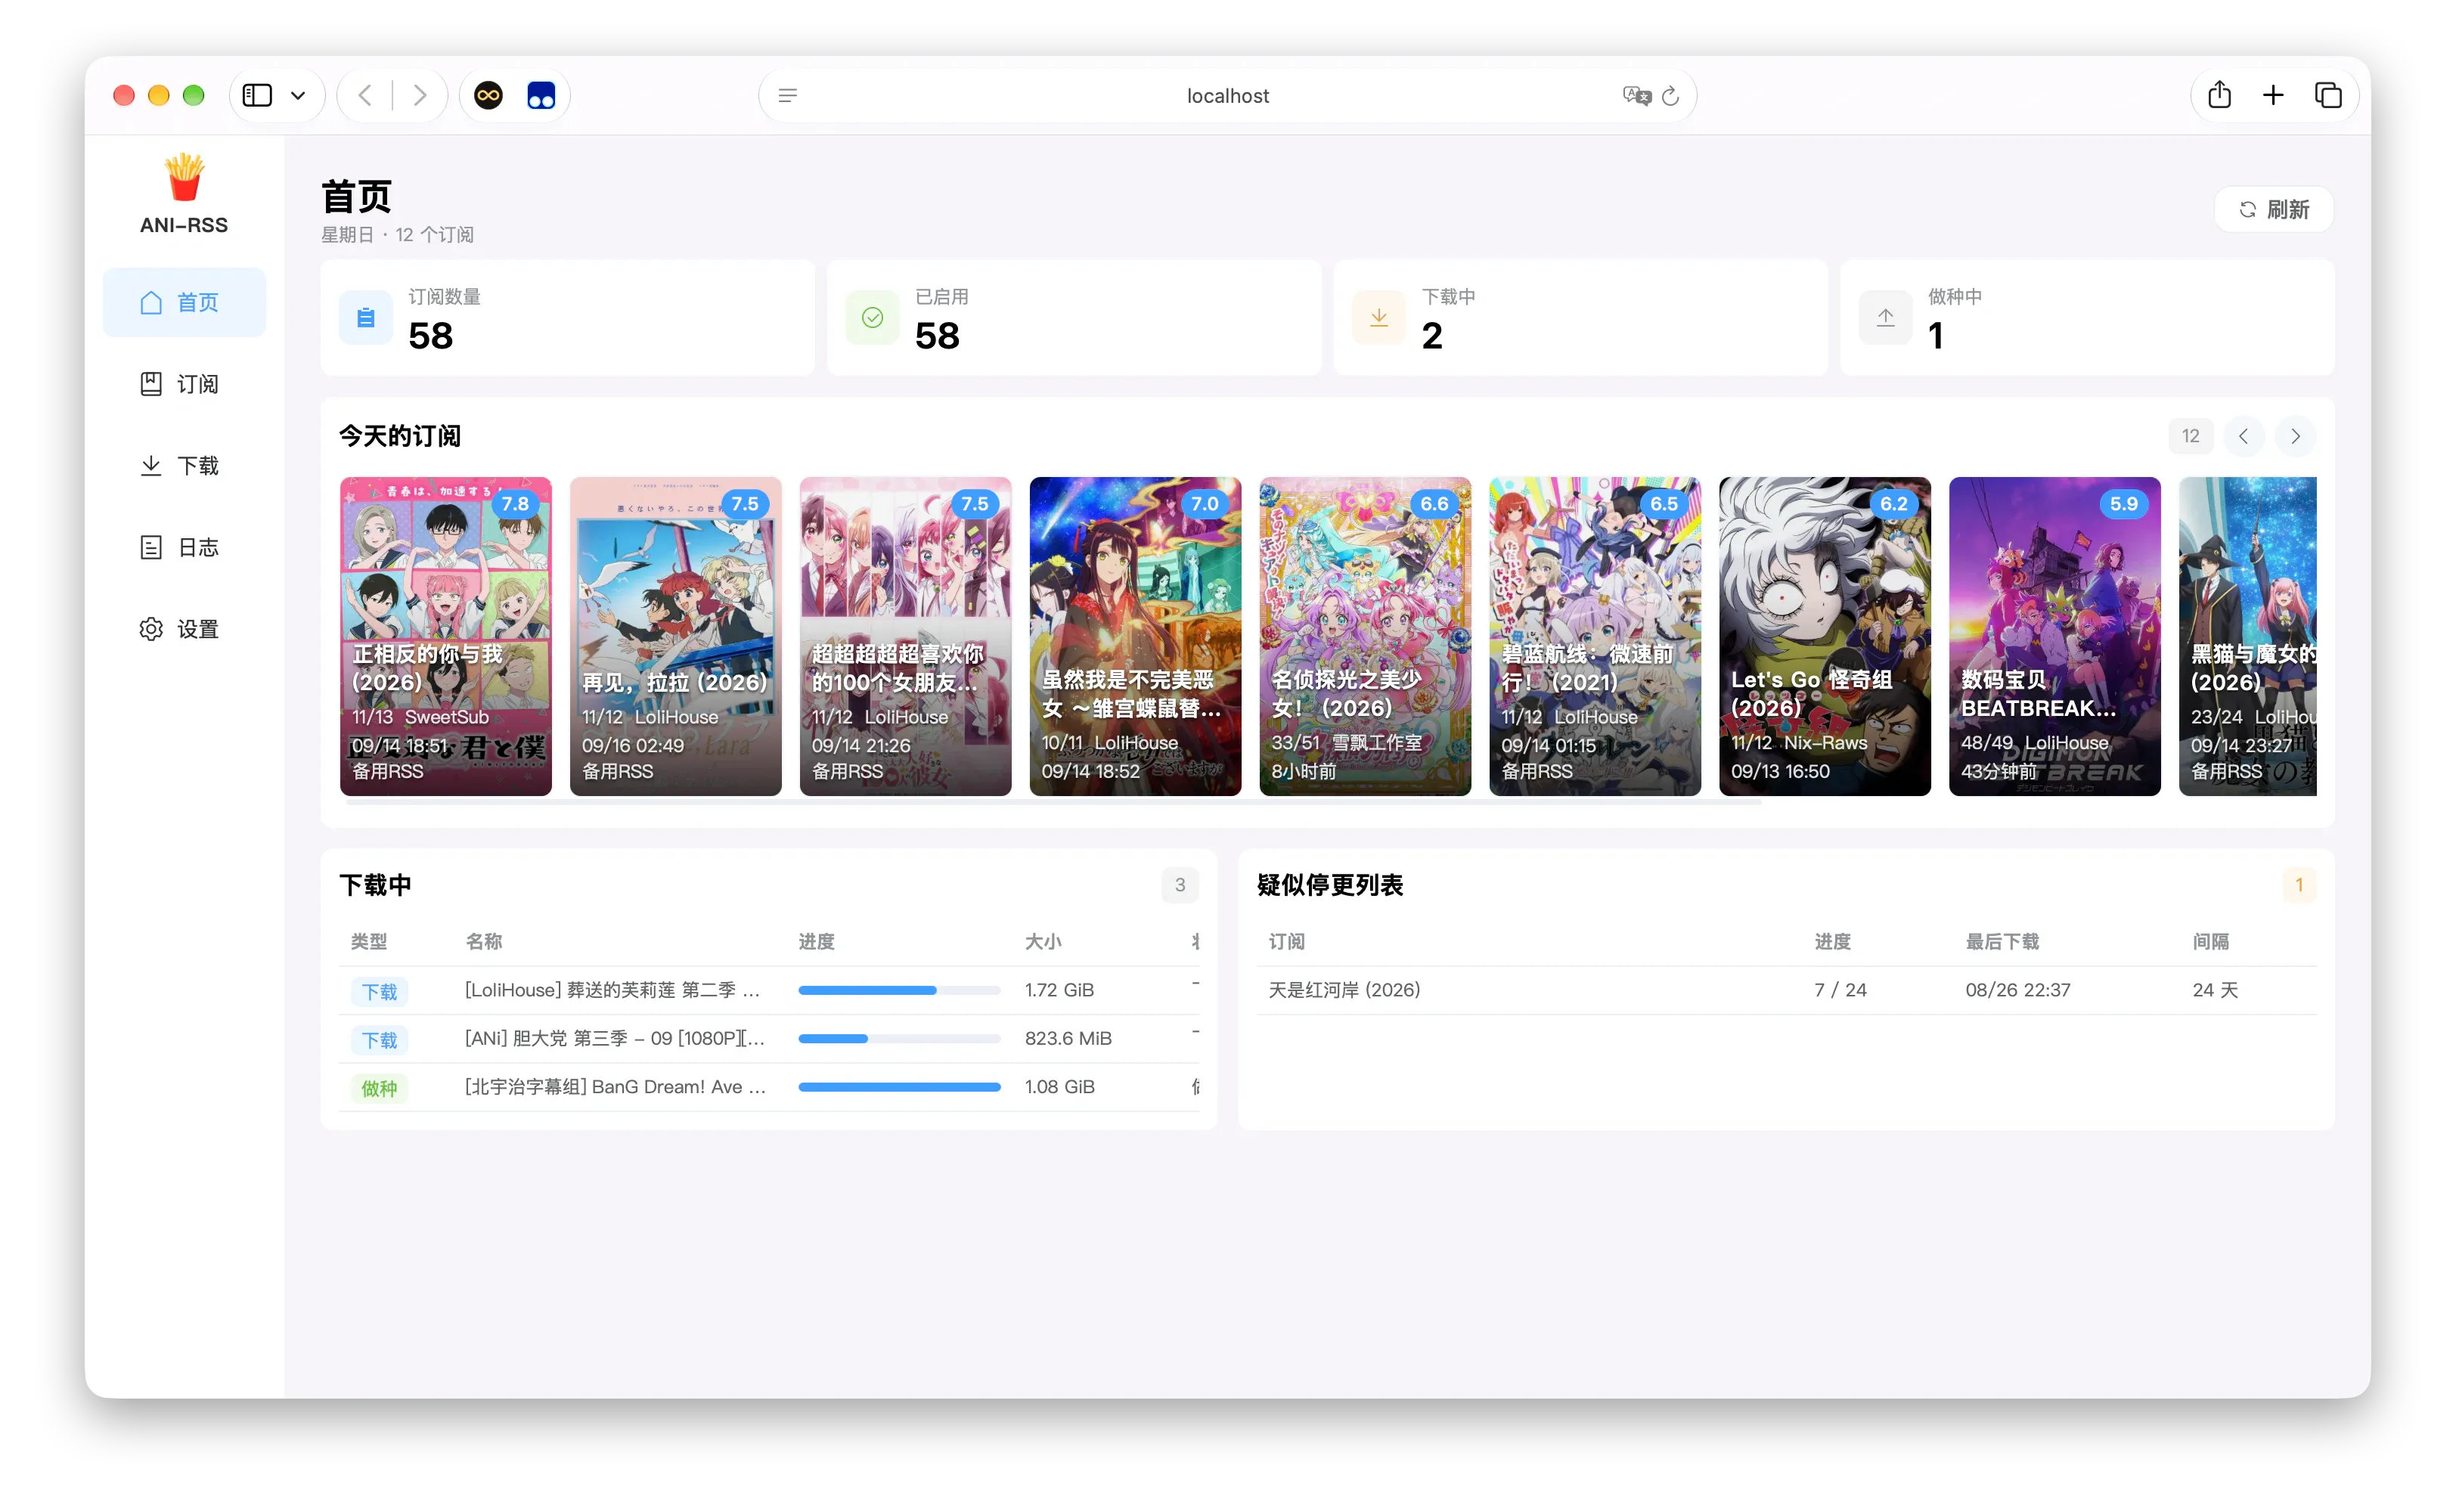This screenshot has width=2456, height=1512.
Task: Click the 刷新 refresh button
Action: click(x=2273, y=210)
